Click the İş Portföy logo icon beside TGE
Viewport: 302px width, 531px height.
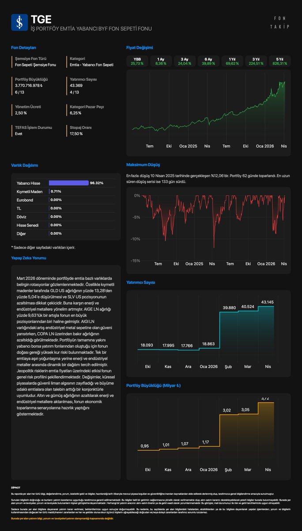coord(19,23)
